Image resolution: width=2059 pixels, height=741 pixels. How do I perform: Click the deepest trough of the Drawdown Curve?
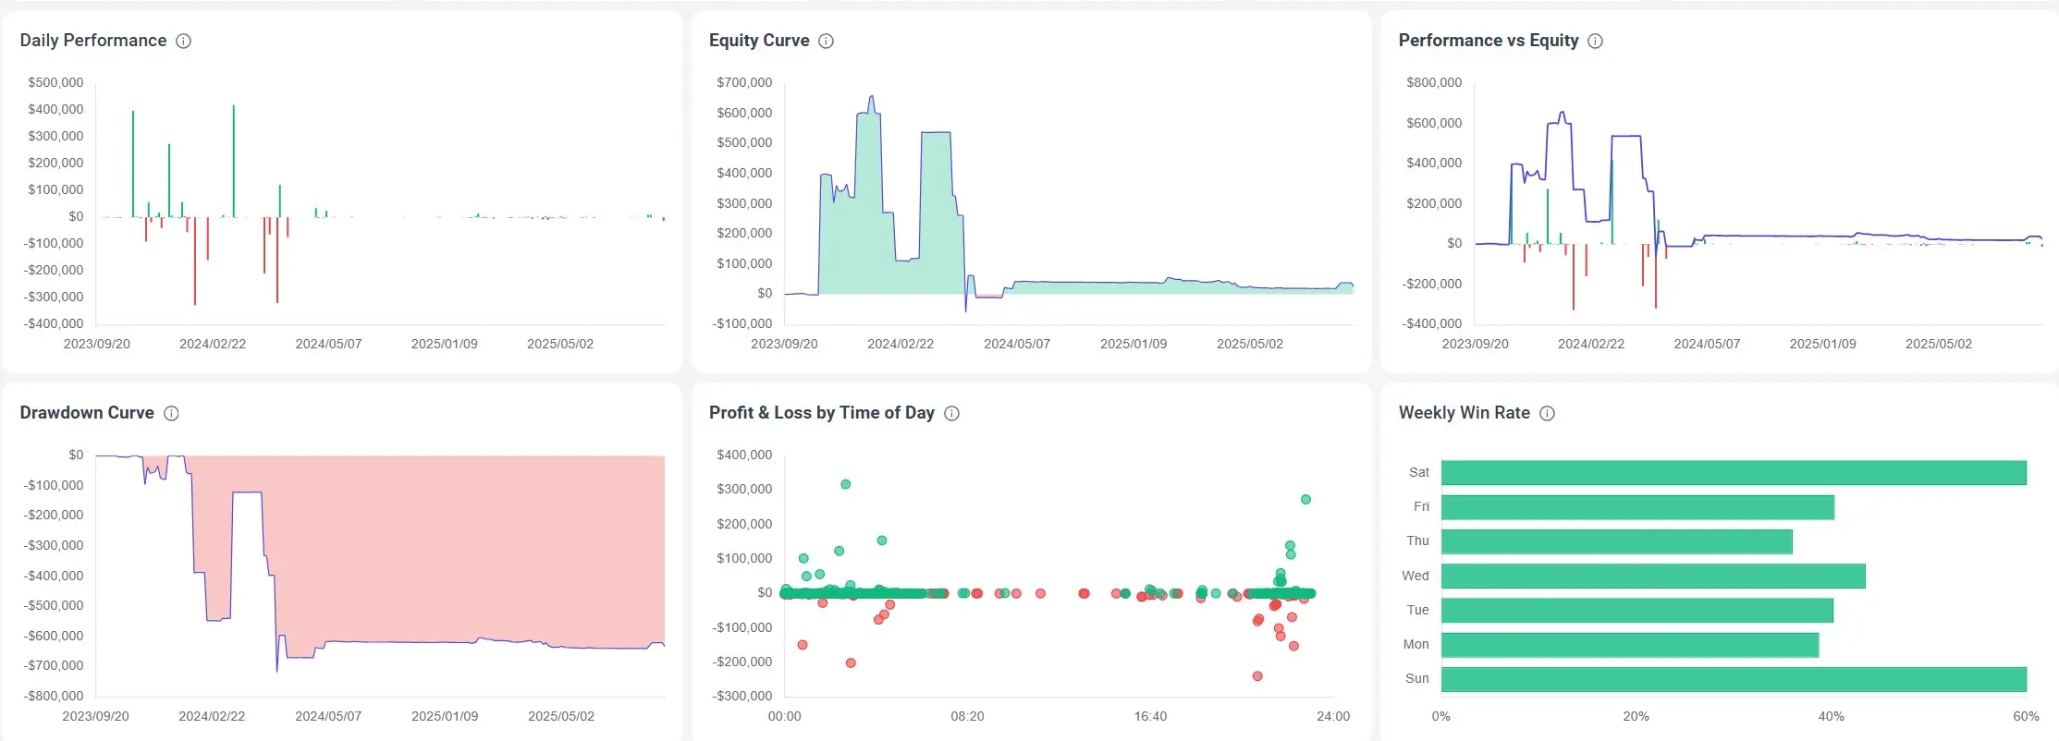point(277,670)
